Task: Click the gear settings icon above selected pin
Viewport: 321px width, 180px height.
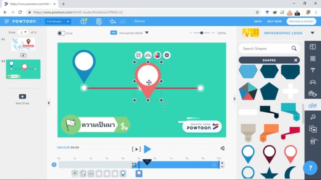Action: [x=167, y=55]
